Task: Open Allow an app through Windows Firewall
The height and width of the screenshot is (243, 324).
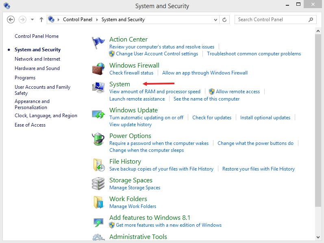Action: click(205, 73)
